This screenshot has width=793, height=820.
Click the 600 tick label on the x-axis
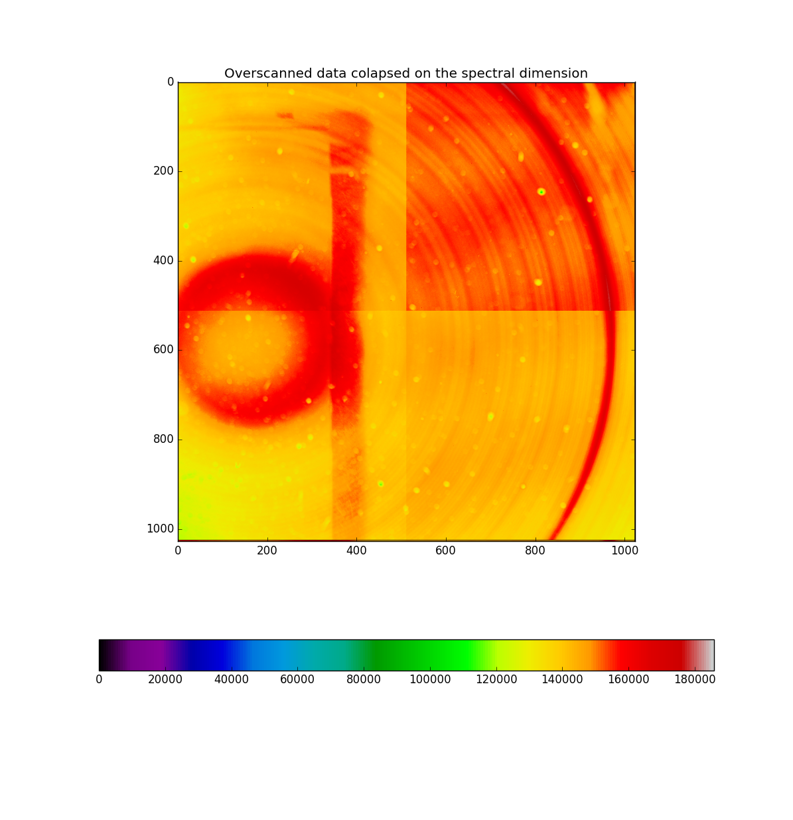tap(445, 550)
